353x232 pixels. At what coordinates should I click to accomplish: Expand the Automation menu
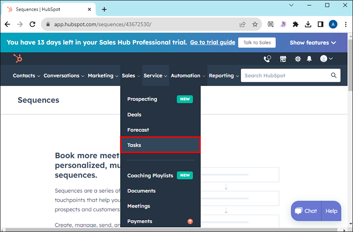tap(188, 75)
